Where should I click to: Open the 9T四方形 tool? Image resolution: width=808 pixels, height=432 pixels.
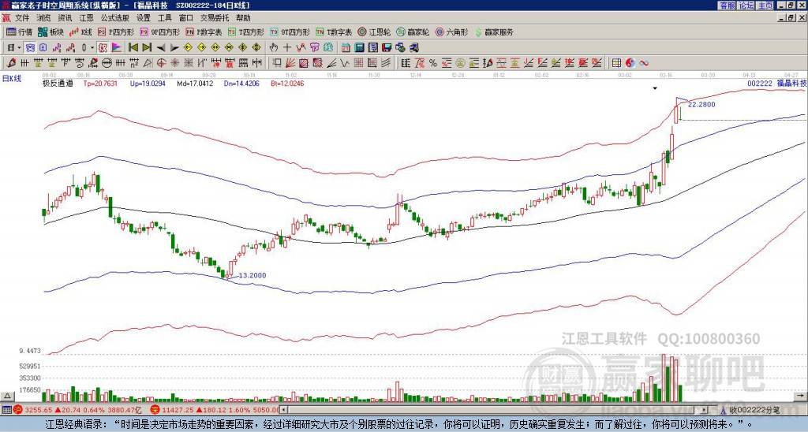pyautogui.click(x=290, y=32)
